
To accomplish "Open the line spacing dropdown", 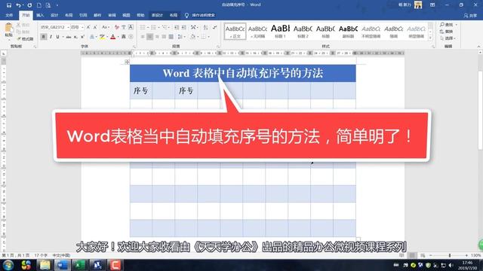I will [181, 37].
